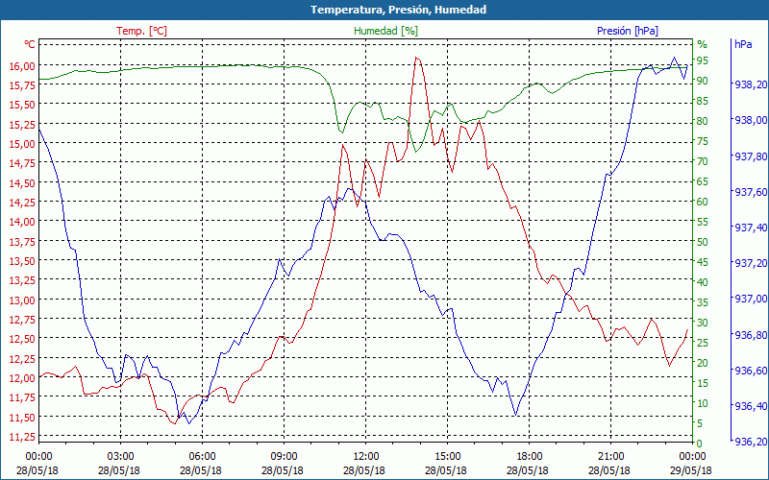Click the 14,50 temperature axis value
The height and width of the screenshot is (480, 769).
point(21,182)
